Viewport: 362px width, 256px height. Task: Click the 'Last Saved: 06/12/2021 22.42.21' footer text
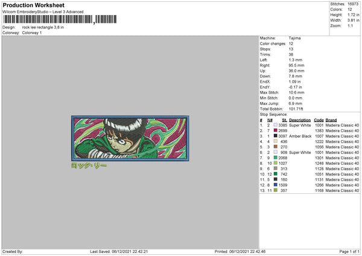pos(119,252)
